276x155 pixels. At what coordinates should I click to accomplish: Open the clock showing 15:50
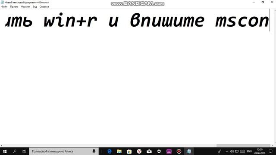click(x=260, y=151)
